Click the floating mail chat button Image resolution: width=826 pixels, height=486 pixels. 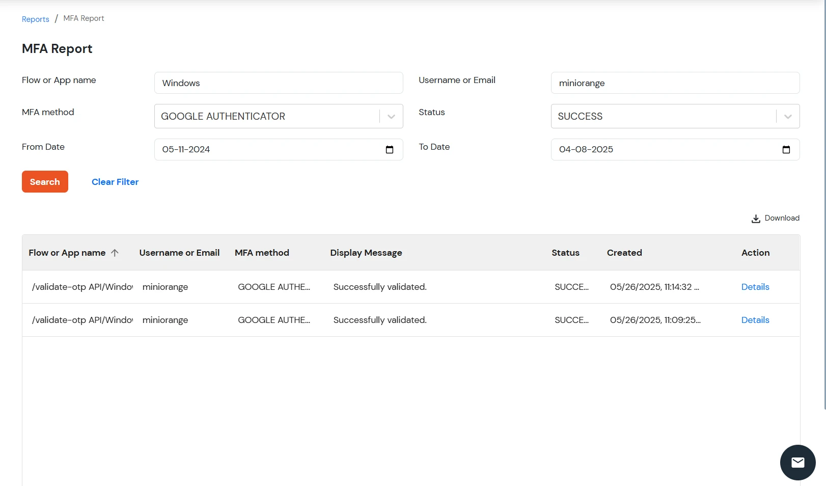click(797, 462)
